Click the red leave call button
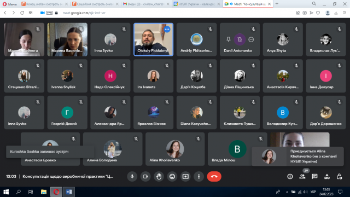The height and width of the screenshot is (197, 350). pyautogui.click(x=214, y=176)
